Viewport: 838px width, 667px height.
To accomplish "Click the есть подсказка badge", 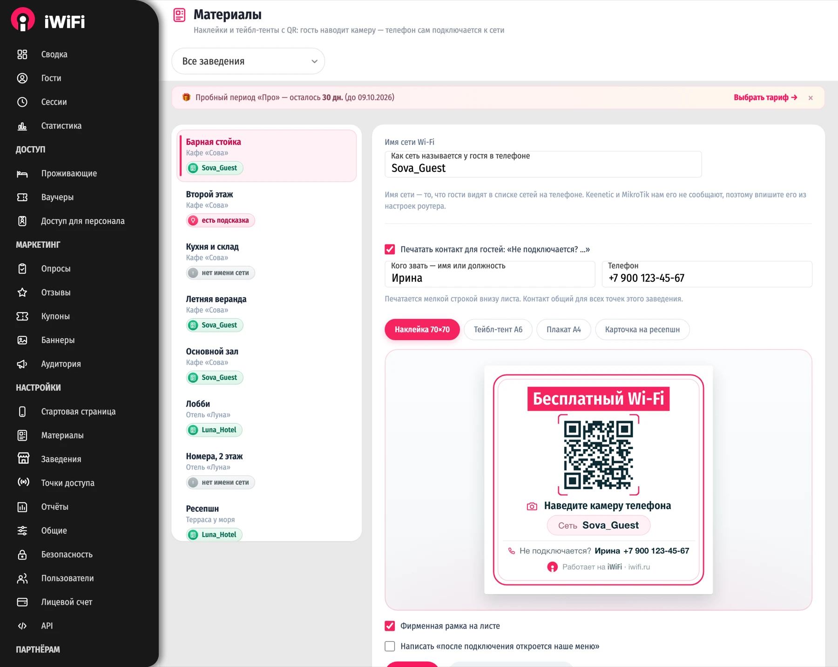I will [220, 220].
